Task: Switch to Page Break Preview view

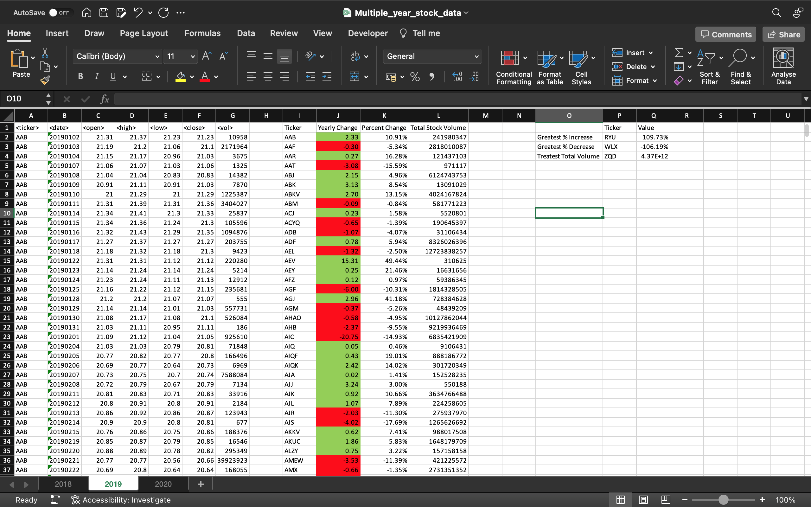Action: [666, 500]
